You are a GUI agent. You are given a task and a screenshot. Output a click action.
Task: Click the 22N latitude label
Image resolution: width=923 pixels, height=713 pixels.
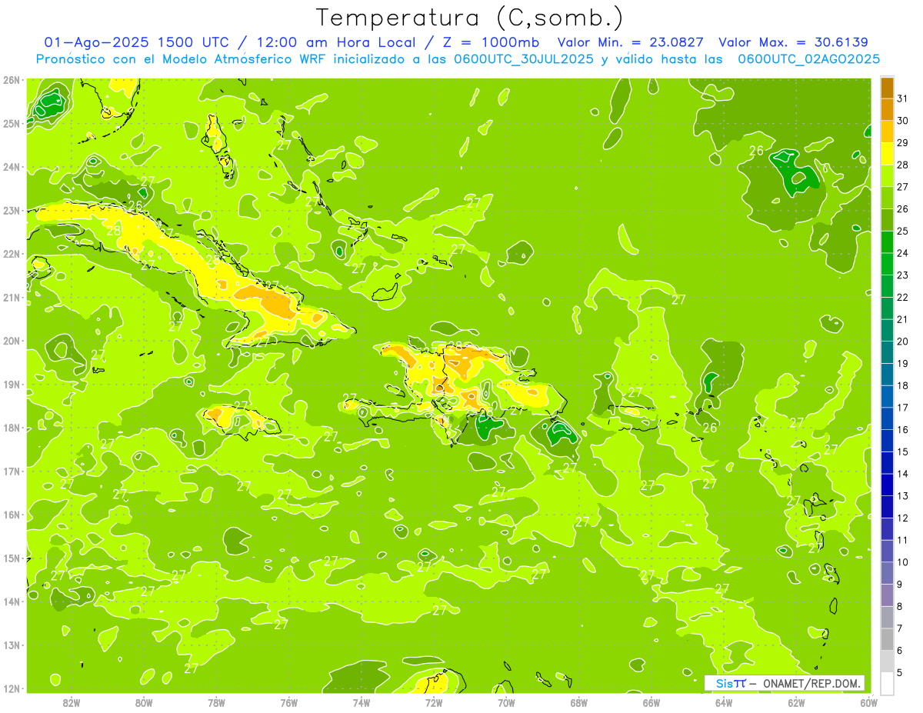pos(11,254)
